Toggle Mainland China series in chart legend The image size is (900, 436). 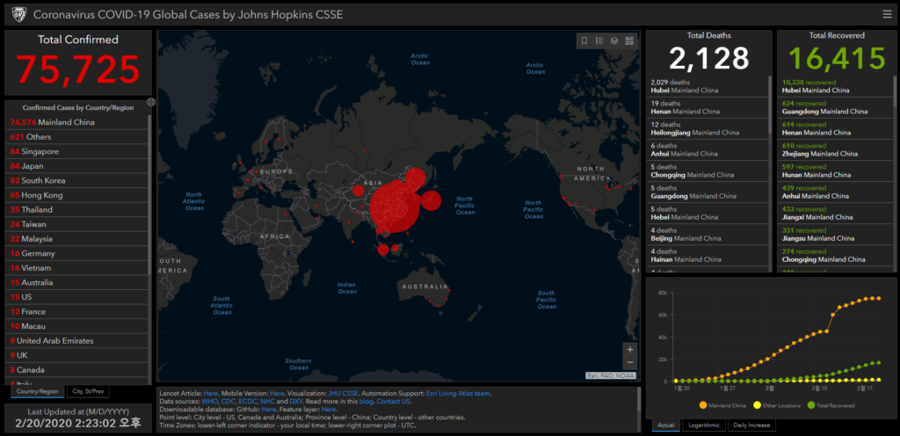[726, 405]
